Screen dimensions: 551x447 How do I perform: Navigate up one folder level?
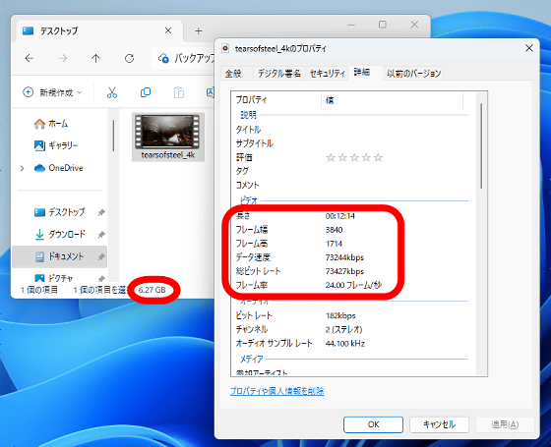click(x=95, y=58)
